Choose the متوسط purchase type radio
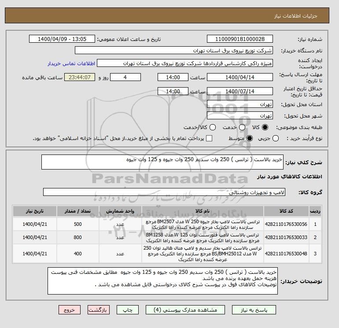 coord(250,138)
